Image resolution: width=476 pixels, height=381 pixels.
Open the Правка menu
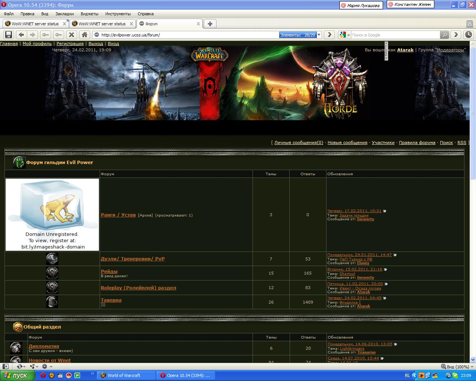(28, 14)
